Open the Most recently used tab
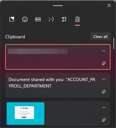 click(12, 19)
